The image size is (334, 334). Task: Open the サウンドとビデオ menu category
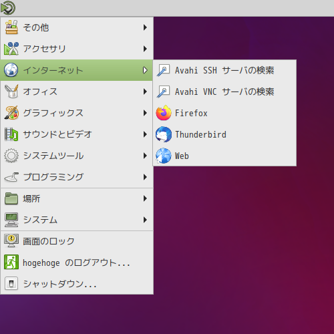click(77, 134)
